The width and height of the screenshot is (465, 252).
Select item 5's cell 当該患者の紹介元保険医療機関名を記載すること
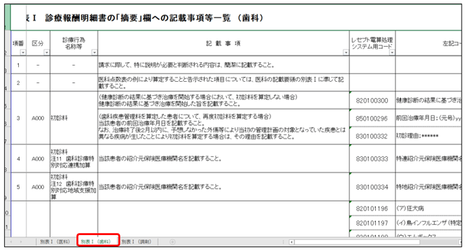pos(223,186)
